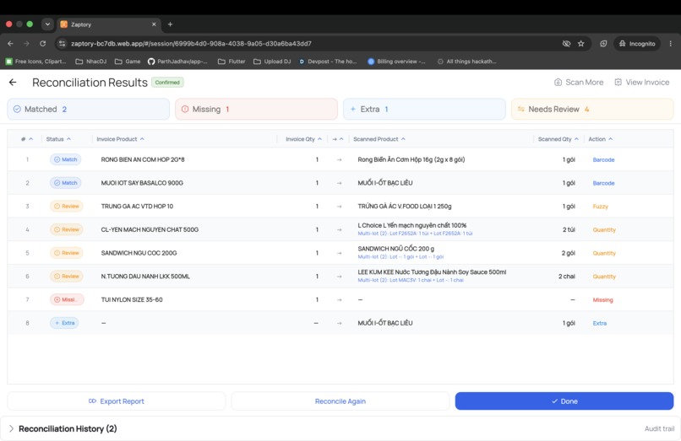This screenshot has height=441, width=681.
Task: Expand the Reconciliation History (2) section
Action: pos(63,429)
